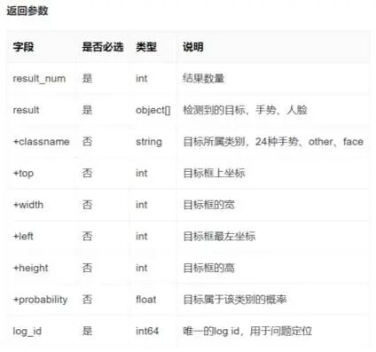Click 否 in the +width row
376x352 pixels.
(87, 205)
